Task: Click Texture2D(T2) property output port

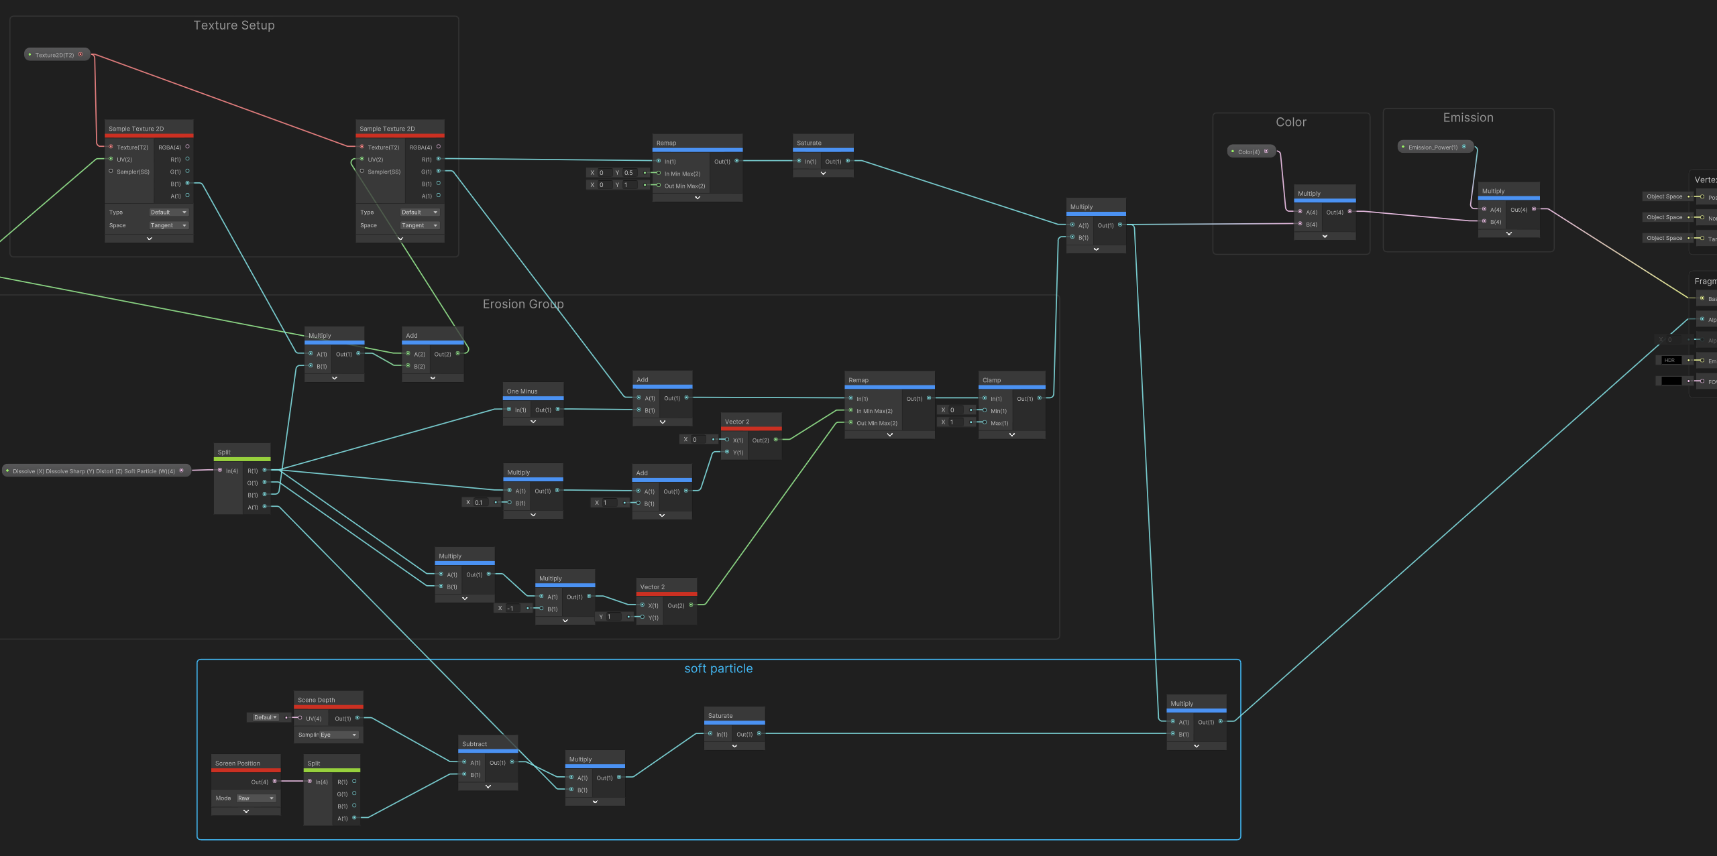Action: pos(80,54)
